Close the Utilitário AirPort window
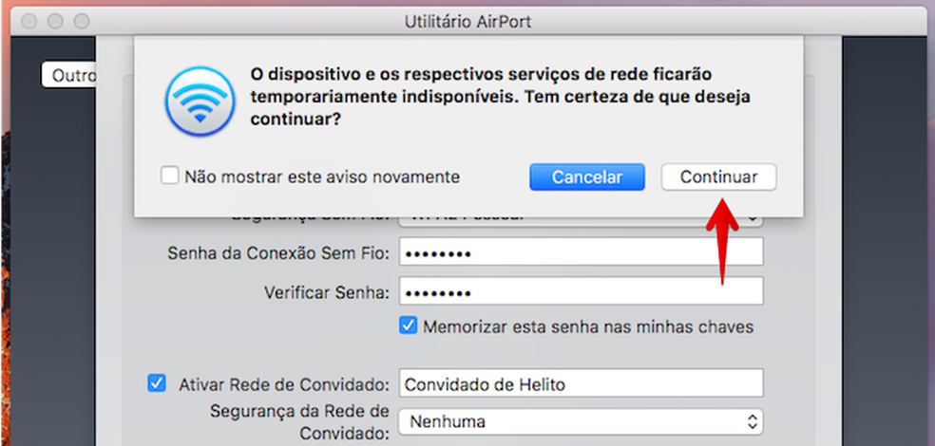The height and width of the screenshot is (446, 935). tap(28, 21)
